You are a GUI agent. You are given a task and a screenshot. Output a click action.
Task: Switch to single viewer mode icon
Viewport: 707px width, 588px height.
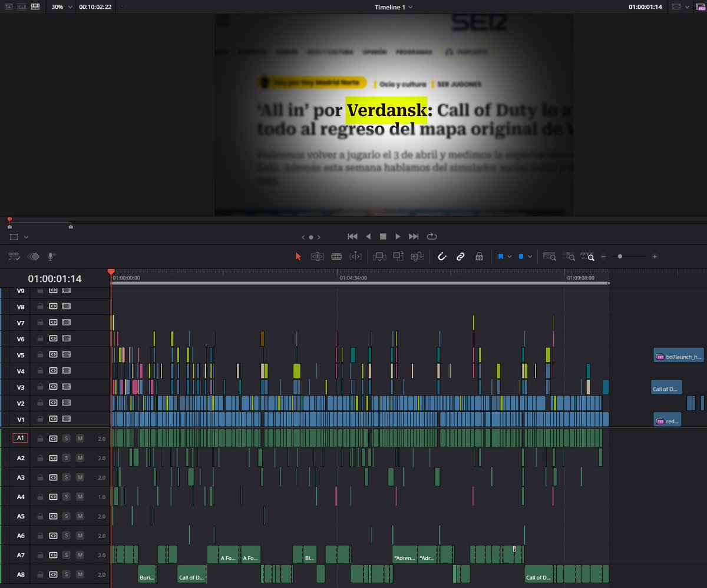35,7
